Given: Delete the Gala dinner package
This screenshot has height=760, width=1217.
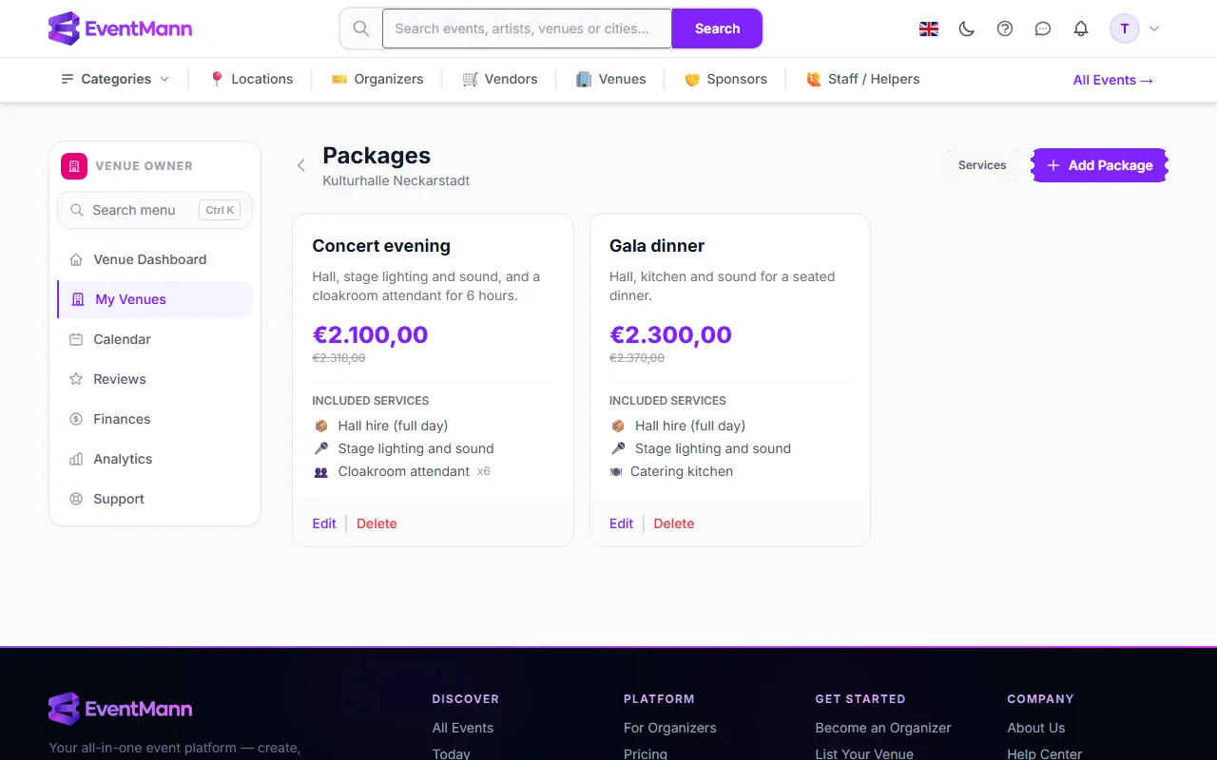Looking at the screenshot, I should pos(674,523).
